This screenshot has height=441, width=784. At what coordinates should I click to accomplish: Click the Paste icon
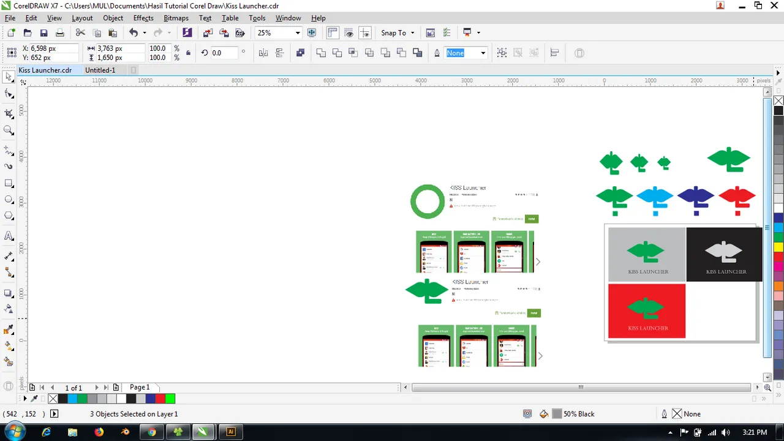(x=113, y=33)
